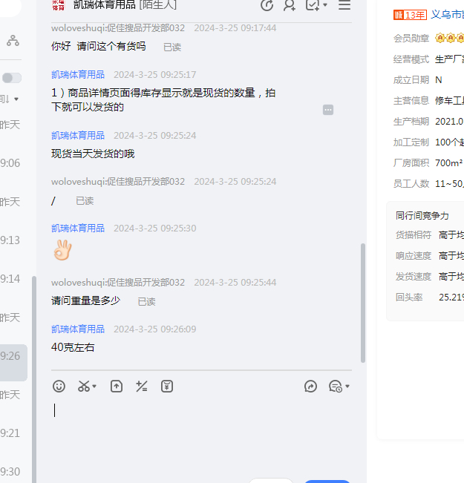The width and height of the screenshot is (464, 483).
Task: Click the file upload icon
Action: click(117, 386)
